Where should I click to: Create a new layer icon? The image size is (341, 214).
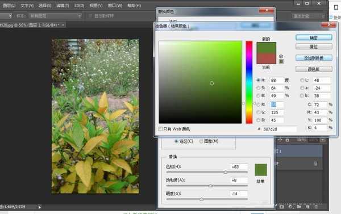[307, 207]
